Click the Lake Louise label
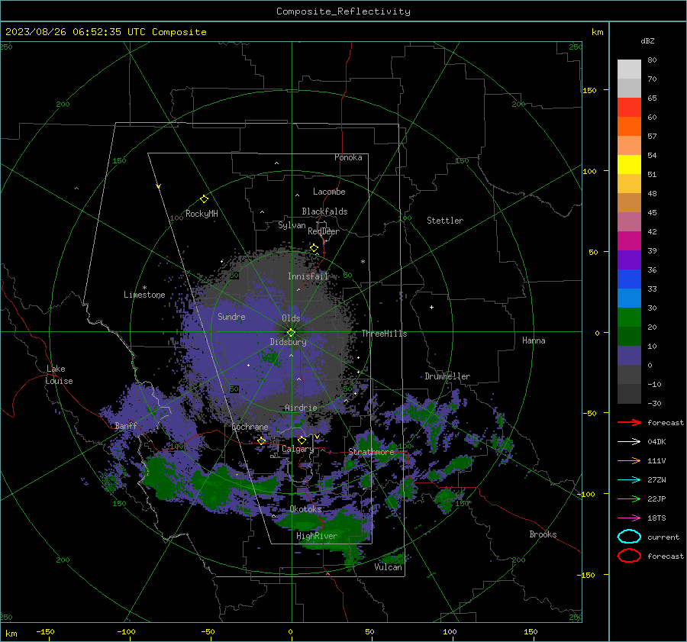Image resolution: width=687 pixels, height=642 pixels. [x=60, y=375]
